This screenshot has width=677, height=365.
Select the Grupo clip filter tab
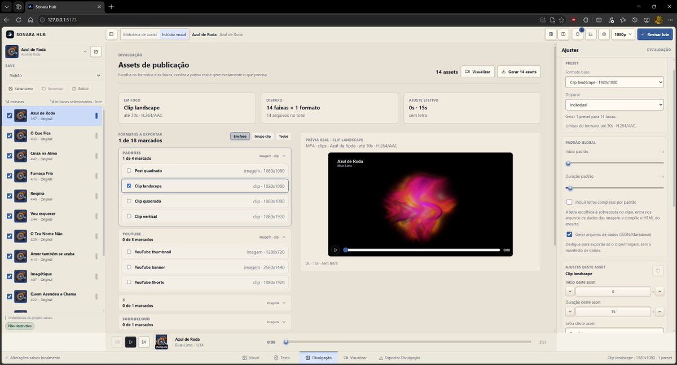262,136
